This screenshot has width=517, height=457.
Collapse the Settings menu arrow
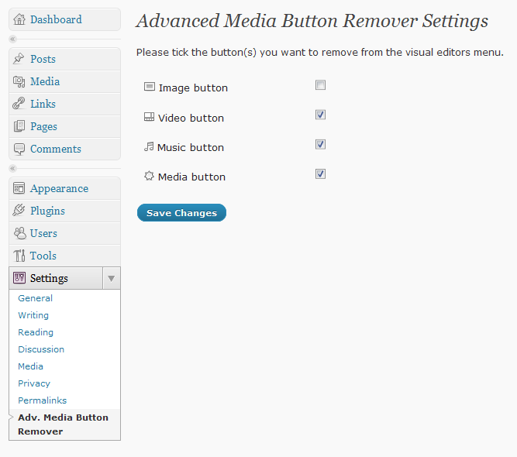pyautogui.click(x=111, y=278)
